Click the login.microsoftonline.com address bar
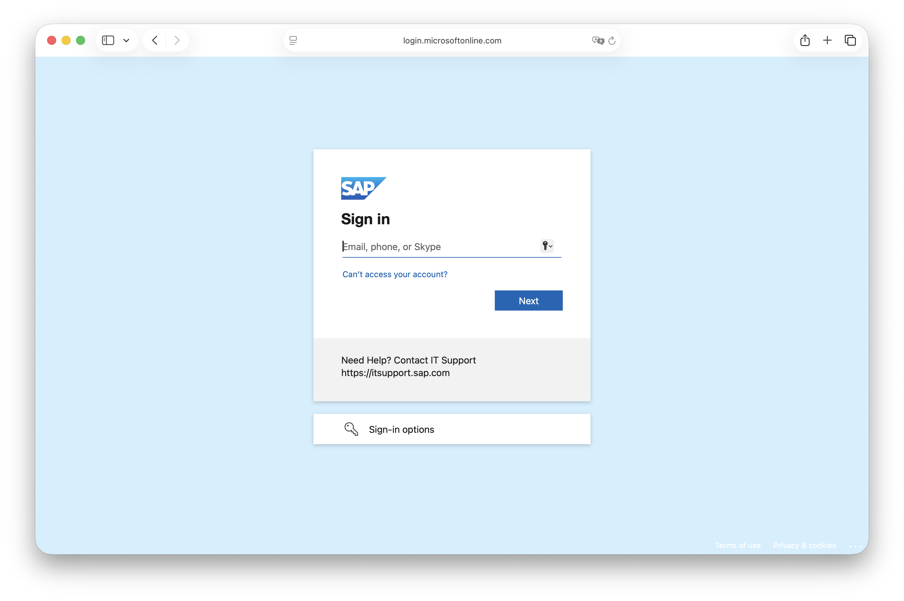Image resolution: width=904 pixels, height=601 pixels. 452,41
